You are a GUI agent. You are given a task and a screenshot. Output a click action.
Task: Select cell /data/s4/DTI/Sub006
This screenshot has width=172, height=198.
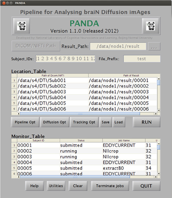[53, 109]
